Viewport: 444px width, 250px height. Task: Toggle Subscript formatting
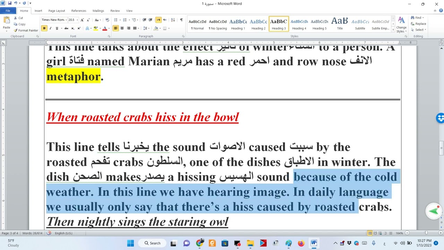point(72,28)
